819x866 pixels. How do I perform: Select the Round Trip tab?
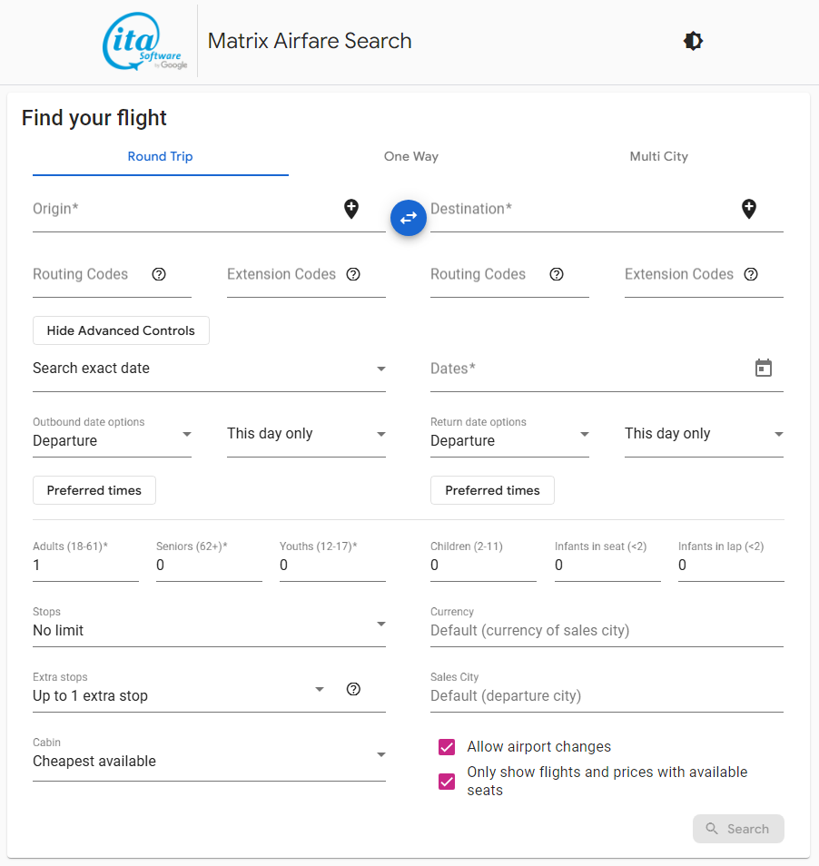click(x=160, y=156)
